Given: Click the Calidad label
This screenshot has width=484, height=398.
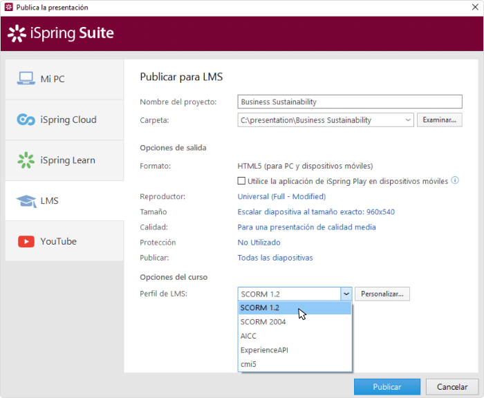Looking at the screenshot, I should 153,227.
